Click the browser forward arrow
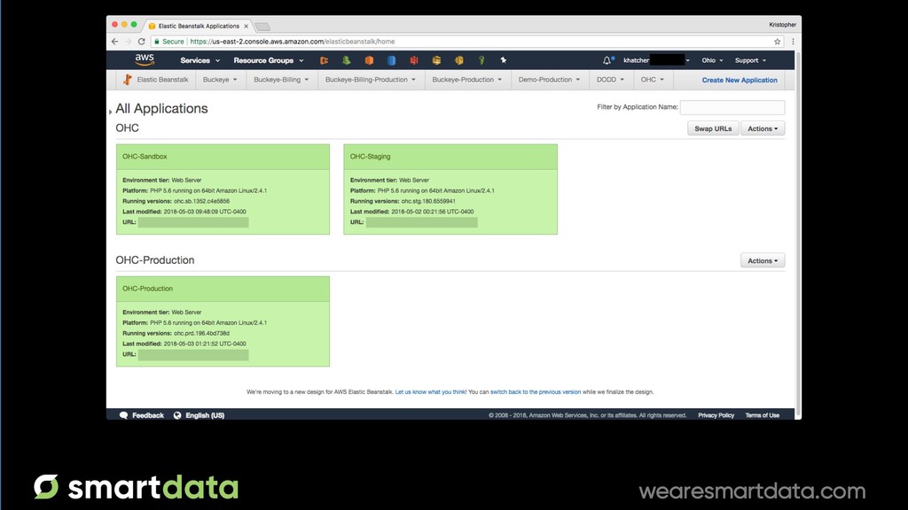 128,42
